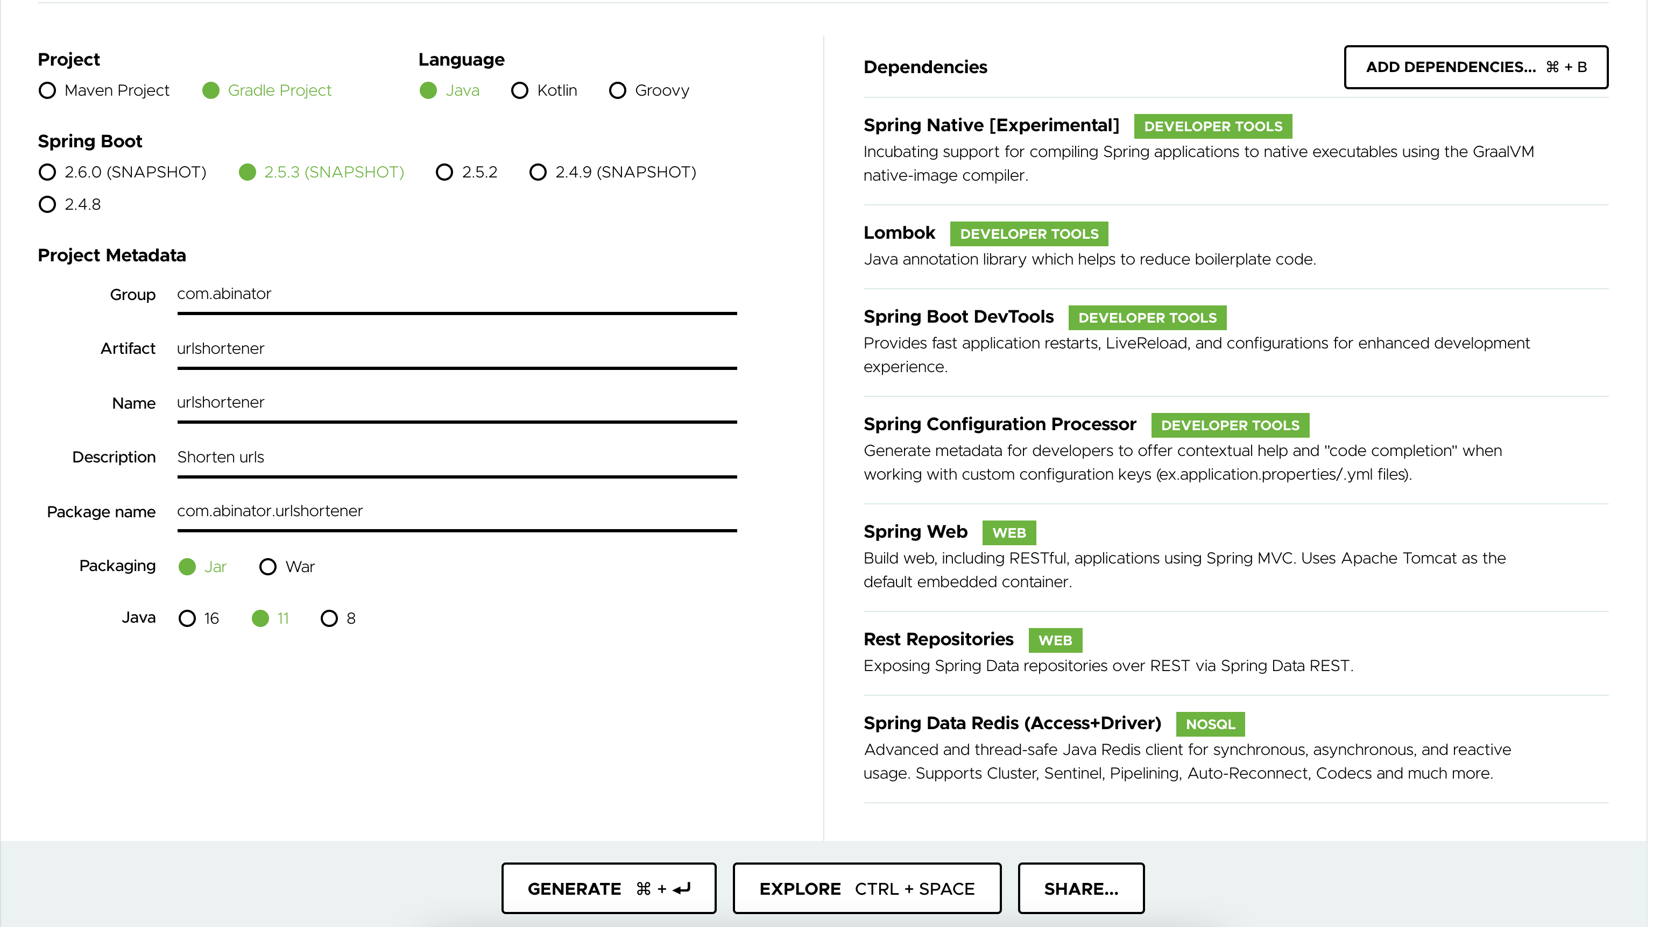Select Spring Boot version 2.4.8

[x=47, y=204]
